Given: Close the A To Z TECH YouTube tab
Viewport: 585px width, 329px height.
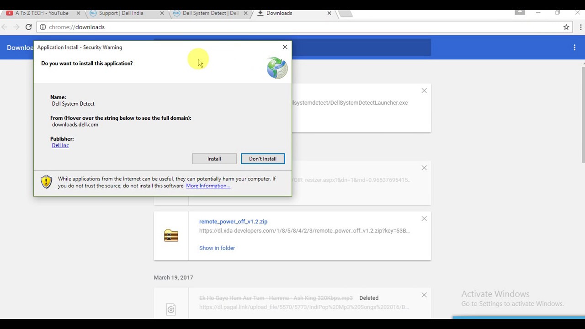Looking at the screenshot, I should point(78,13).
